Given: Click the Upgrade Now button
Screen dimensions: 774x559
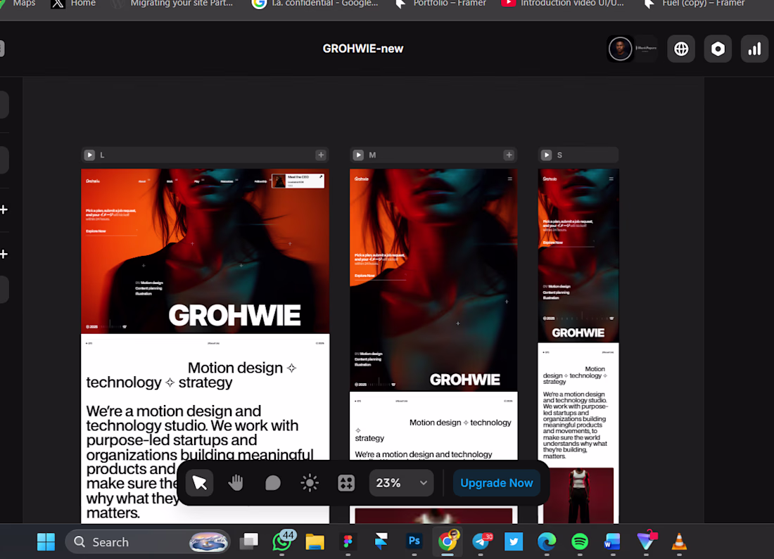Looking at the screenshot, I should tap(497, 482).
